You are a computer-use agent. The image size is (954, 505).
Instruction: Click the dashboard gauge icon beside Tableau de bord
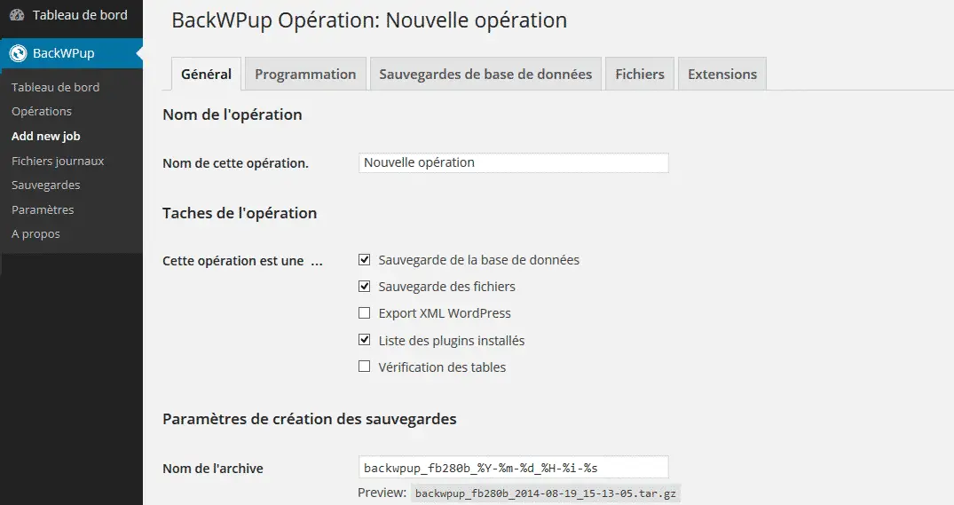(17, 15)
